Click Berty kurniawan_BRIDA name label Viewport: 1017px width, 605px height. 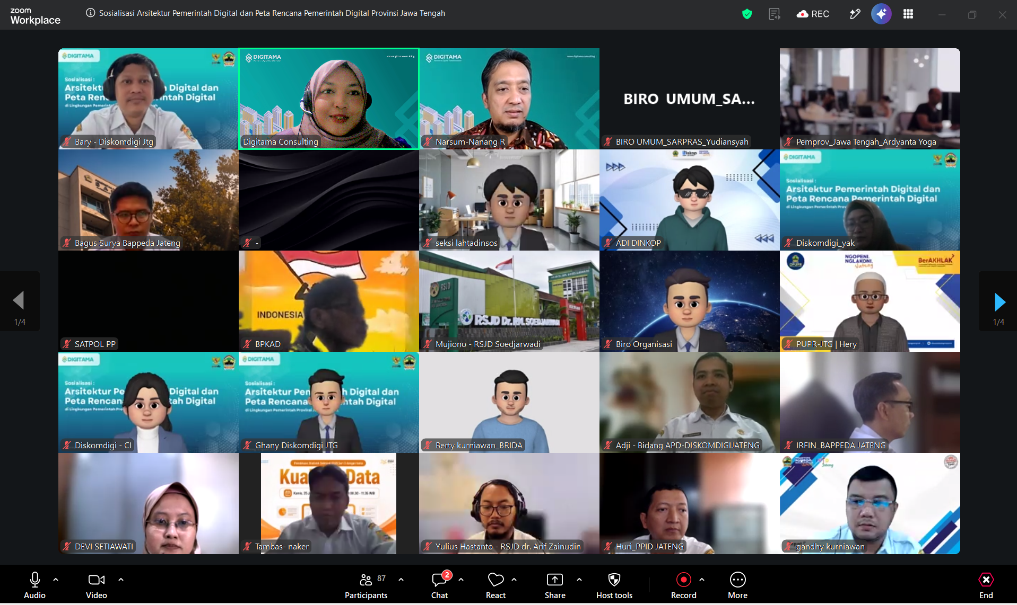(479, 446)
